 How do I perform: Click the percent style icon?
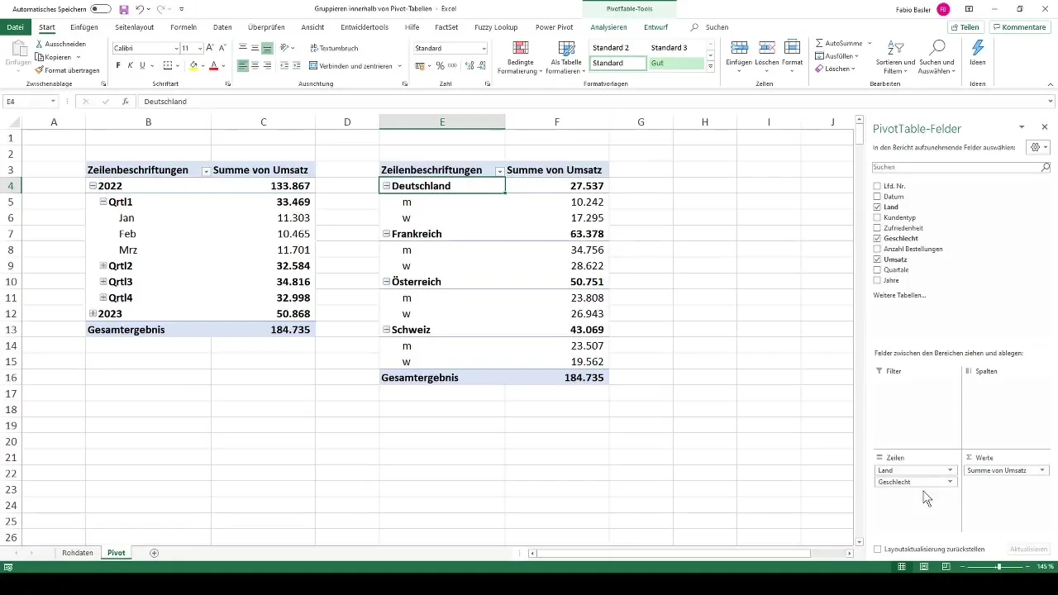tap(440, 65)
